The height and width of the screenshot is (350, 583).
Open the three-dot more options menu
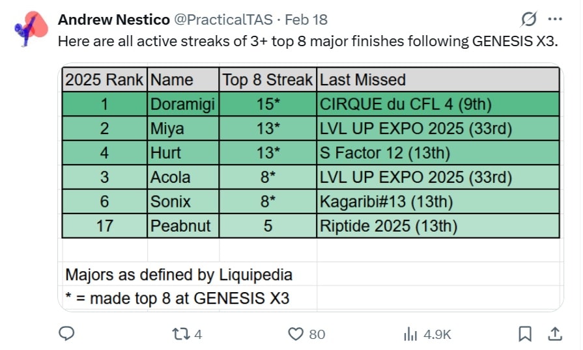pyautogui.click(x=555, y=19)
